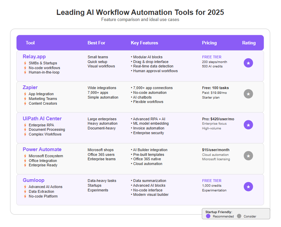Screen dimensions: 281x227
Task: Select the Key Features column header
Action: pyautogui.click(x=144, y=43)
